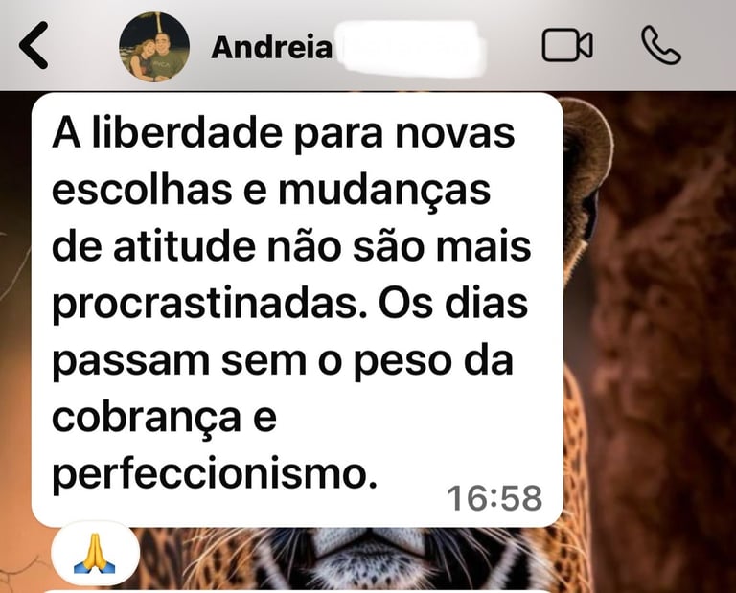Tap the blurred surname next to Andreia
The width and height of the screenshot is (736, 593).
409,49
